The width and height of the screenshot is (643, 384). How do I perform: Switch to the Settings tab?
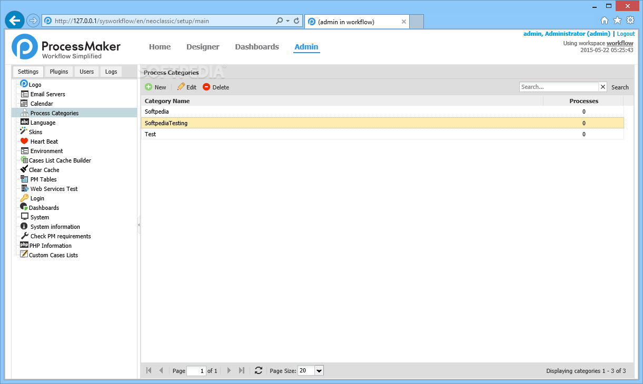tap(28, 72)
